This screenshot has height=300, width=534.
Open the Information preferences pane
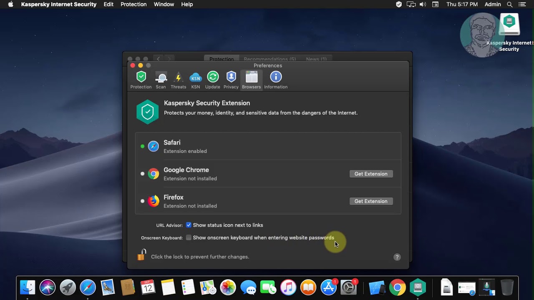(276, 80)
